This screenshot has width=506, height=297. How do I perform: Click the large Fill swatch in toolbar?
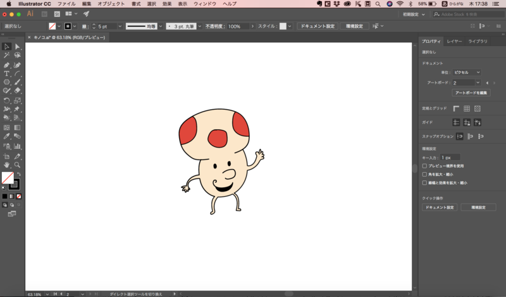[x=8, y=178]
